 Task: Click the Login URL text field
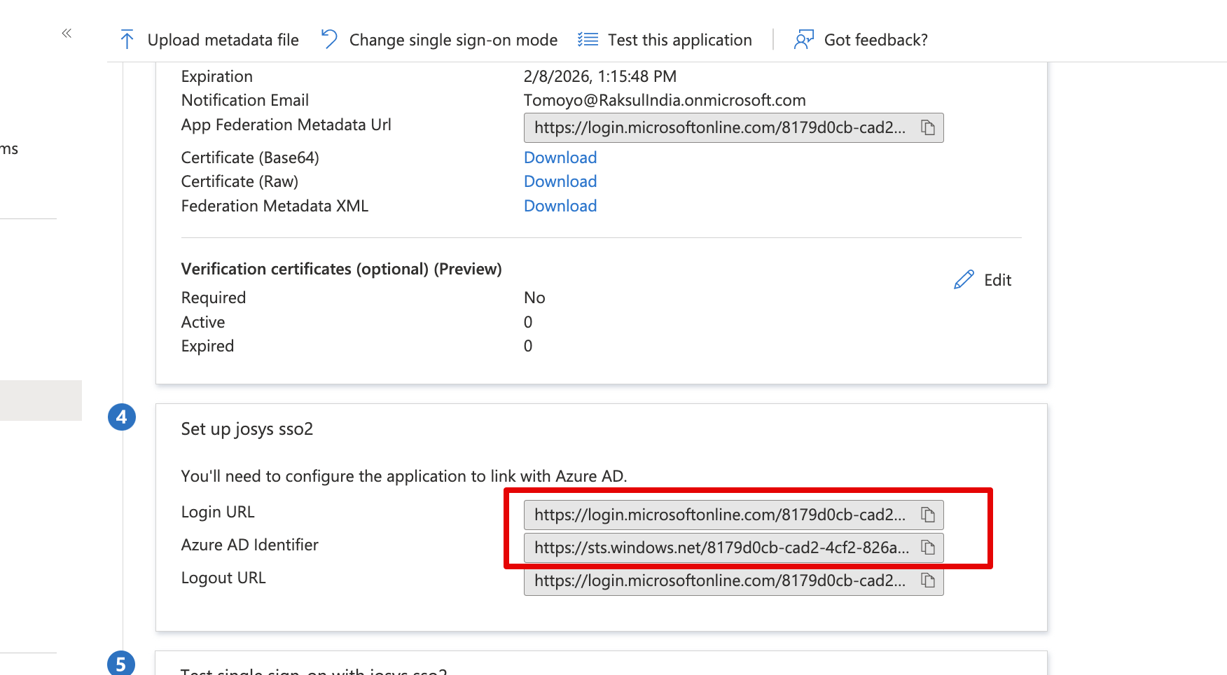pyautogui.click(x=719, y=515)
